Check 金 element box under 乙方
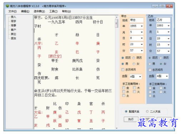 click(150, 88)
